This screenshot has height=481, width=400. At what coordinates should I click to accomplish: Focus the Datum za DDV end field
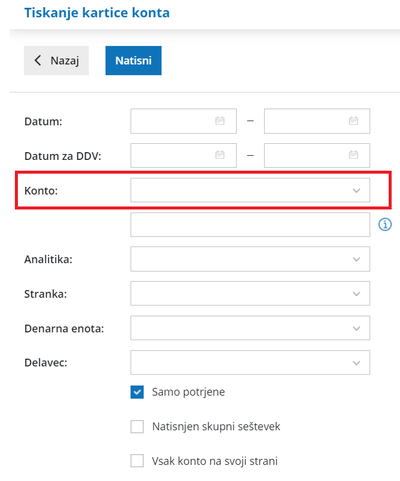pos(317,155)
